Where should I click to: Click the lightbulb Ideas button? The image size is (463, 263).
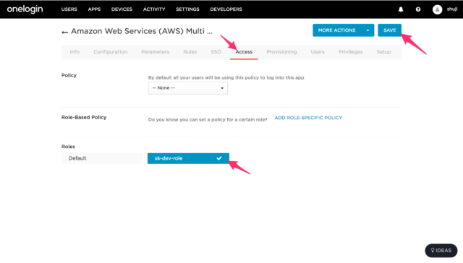pyautogui.click(x=441, y=250)
